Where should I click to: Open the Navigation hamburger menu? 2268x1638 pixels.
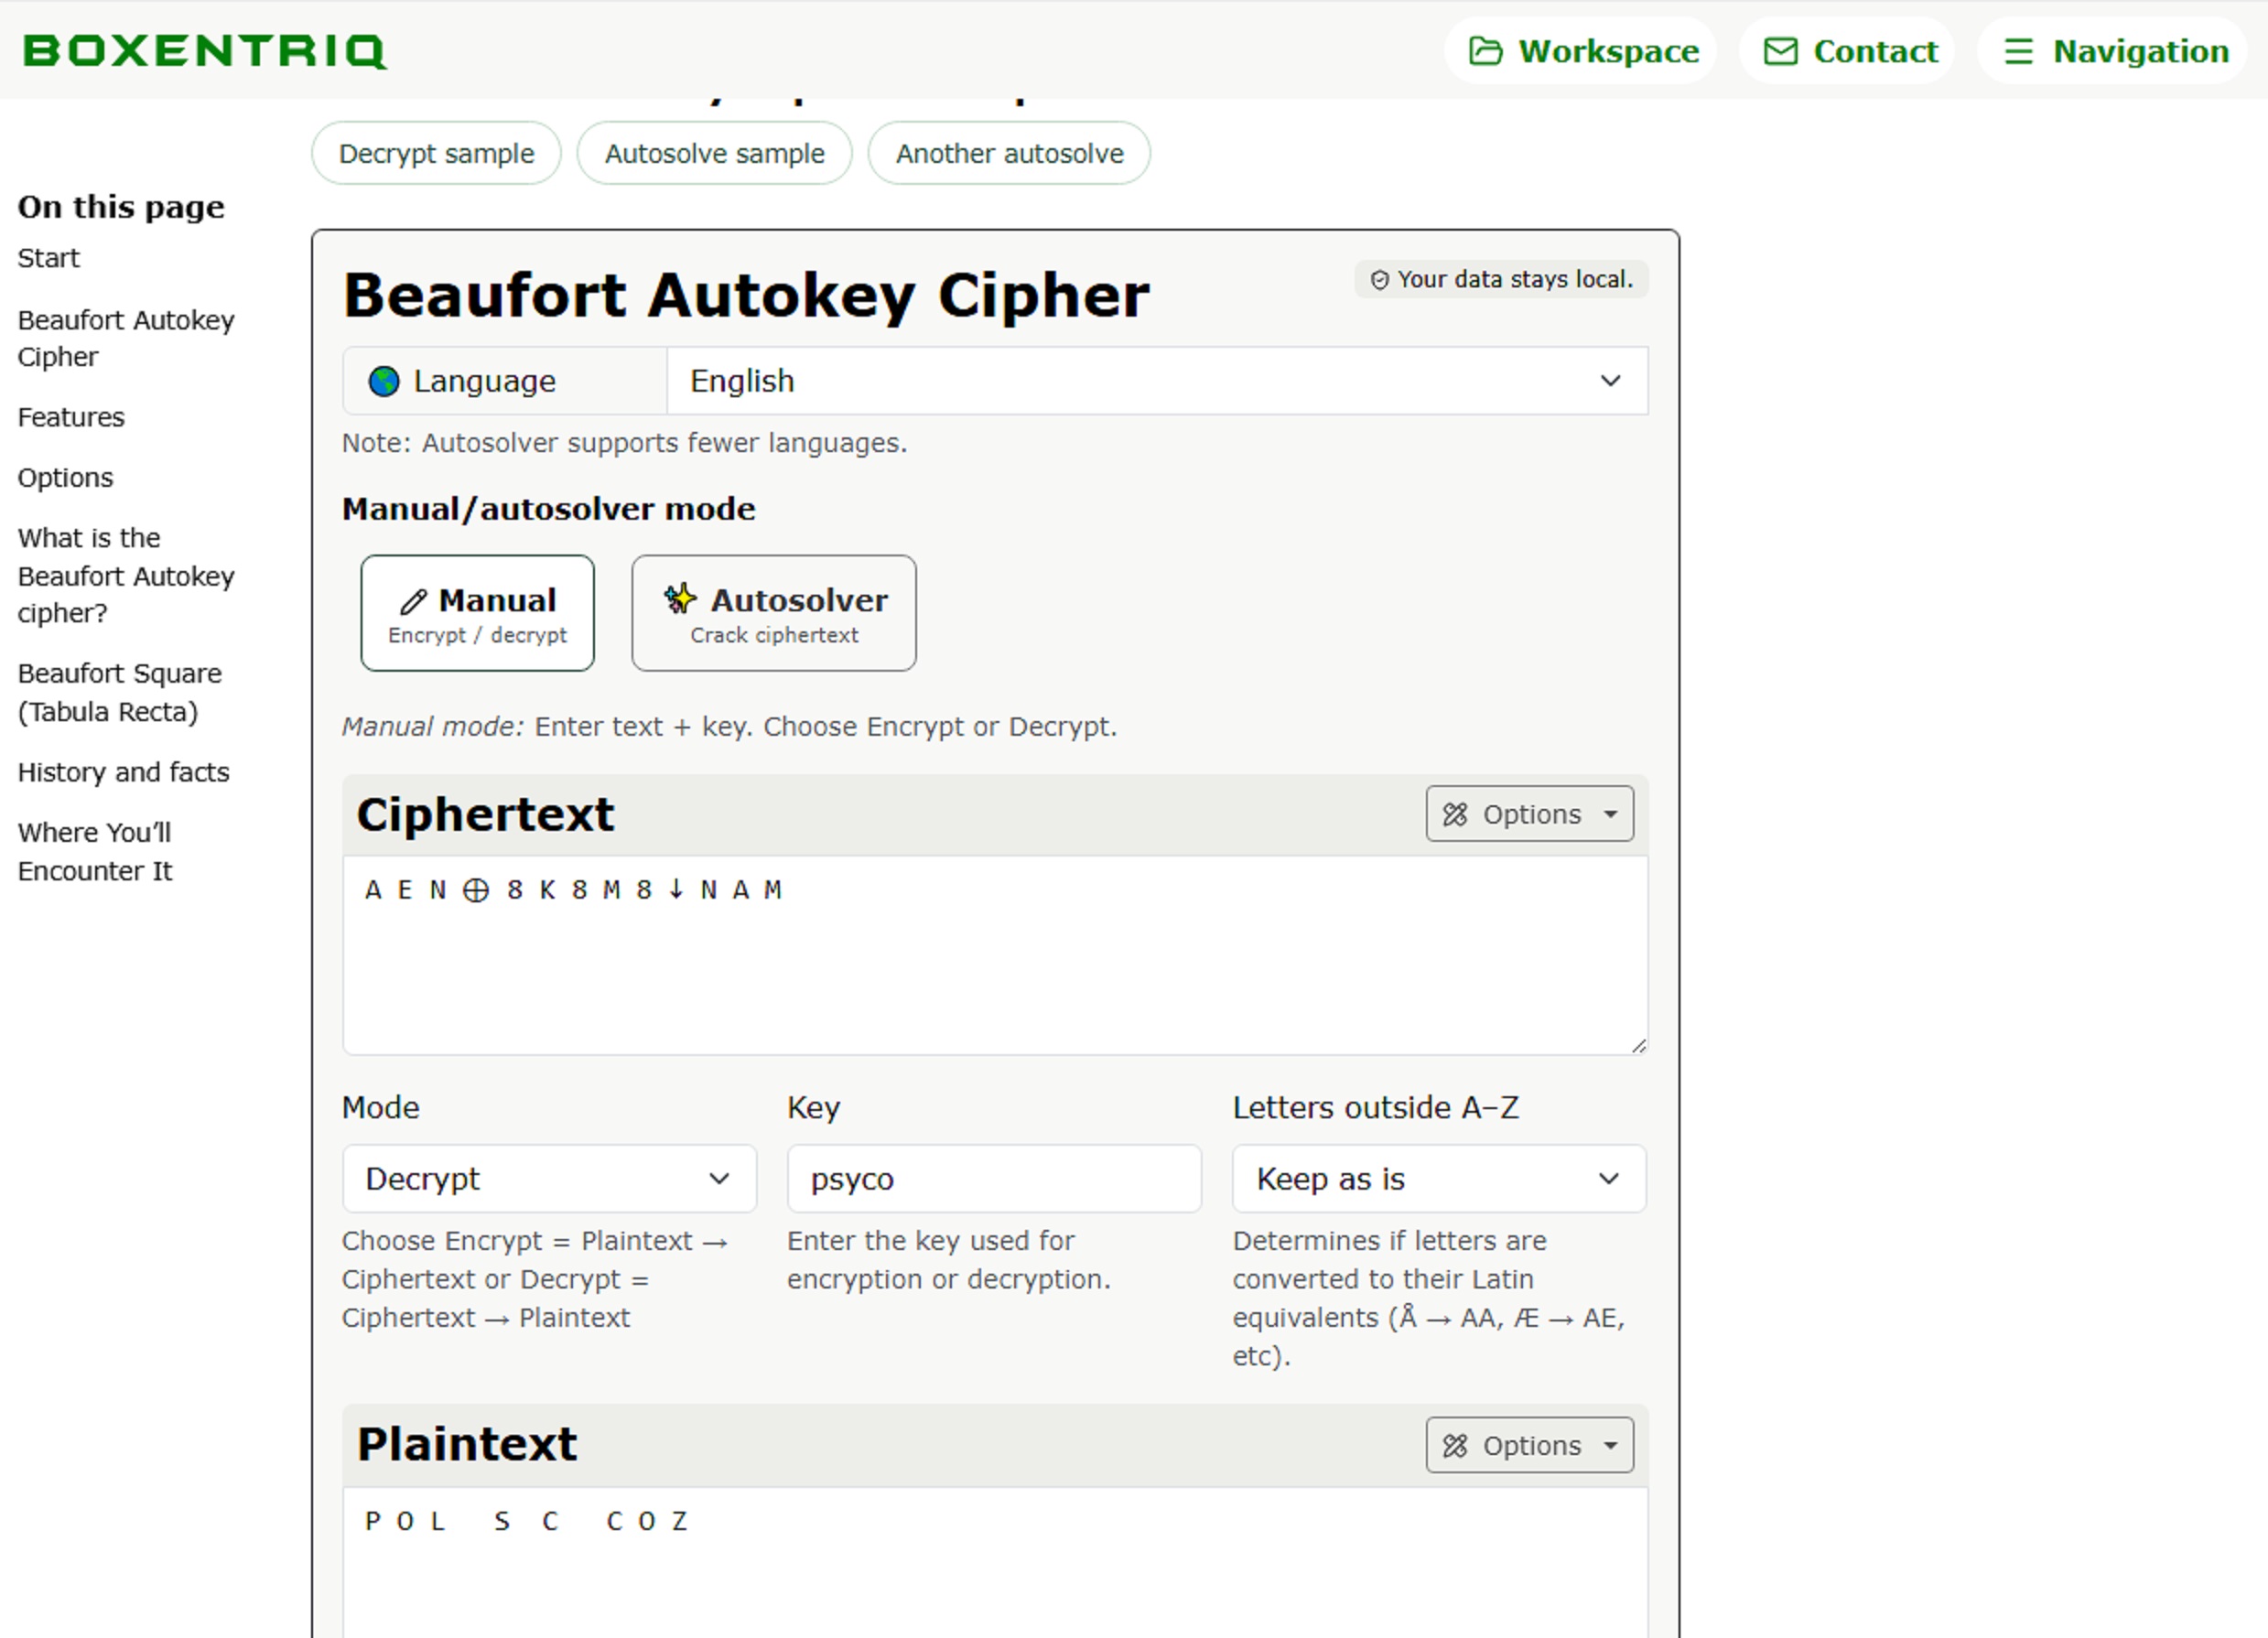(2018, 51)
